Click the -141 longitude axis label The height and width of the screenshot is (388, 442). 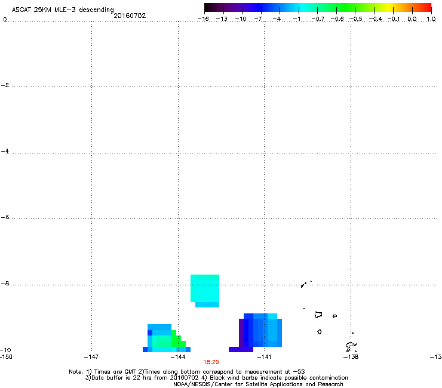(264, 357)
